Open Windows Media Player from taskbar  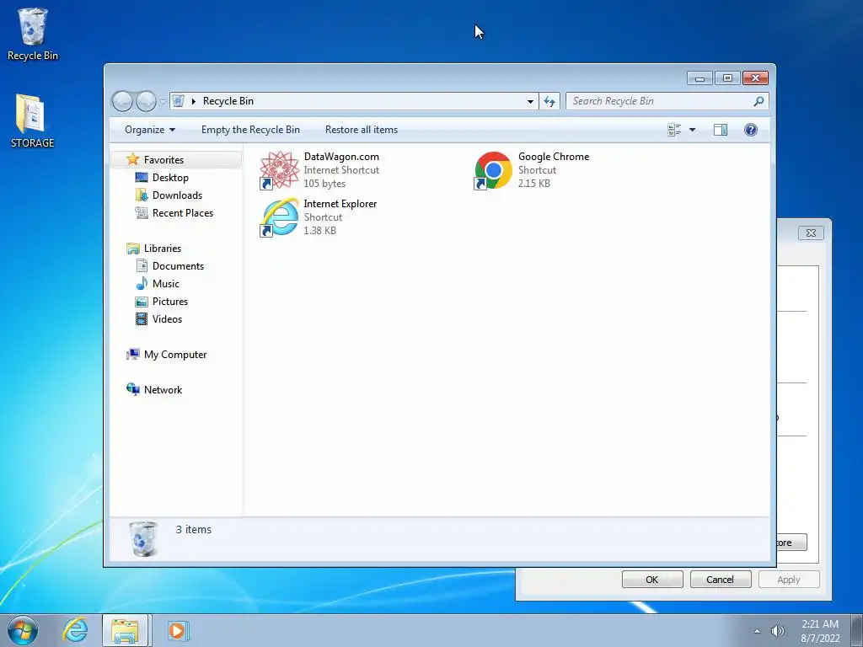point(177,630)
